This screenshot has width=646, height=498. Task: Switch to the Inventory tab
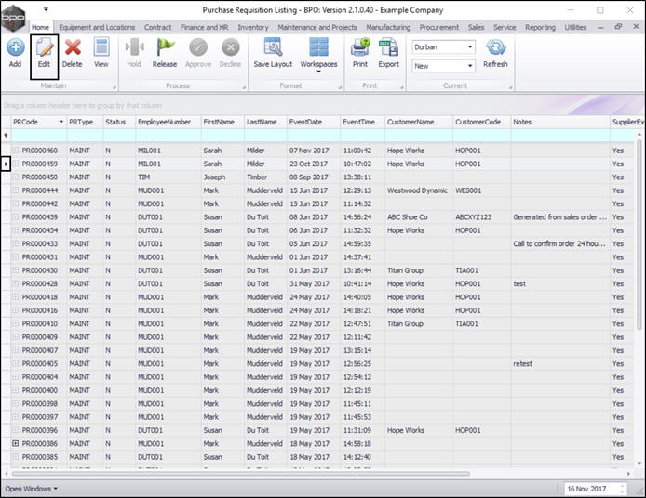pos(253,28)
